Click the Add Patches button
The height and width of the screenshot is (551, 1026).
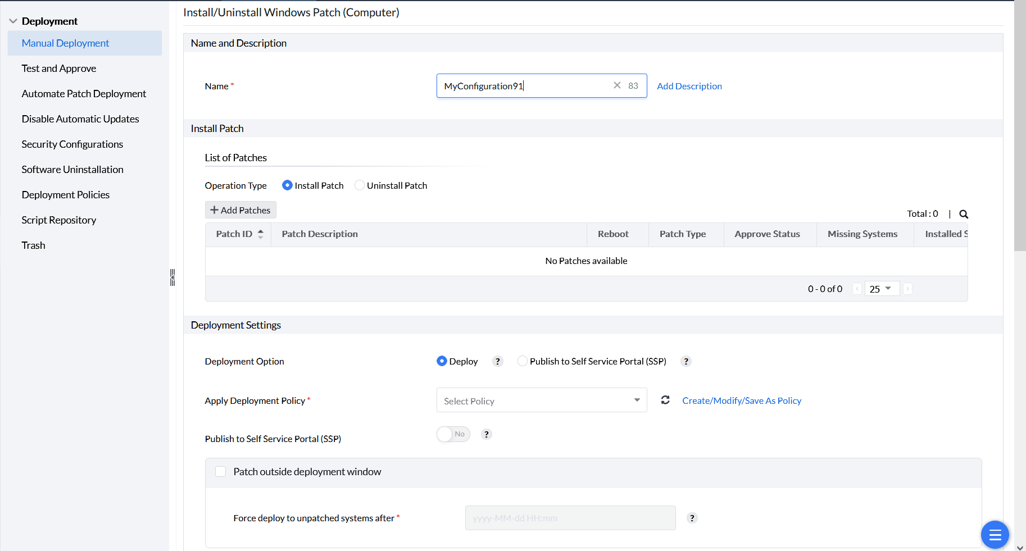tap(240, 210)
